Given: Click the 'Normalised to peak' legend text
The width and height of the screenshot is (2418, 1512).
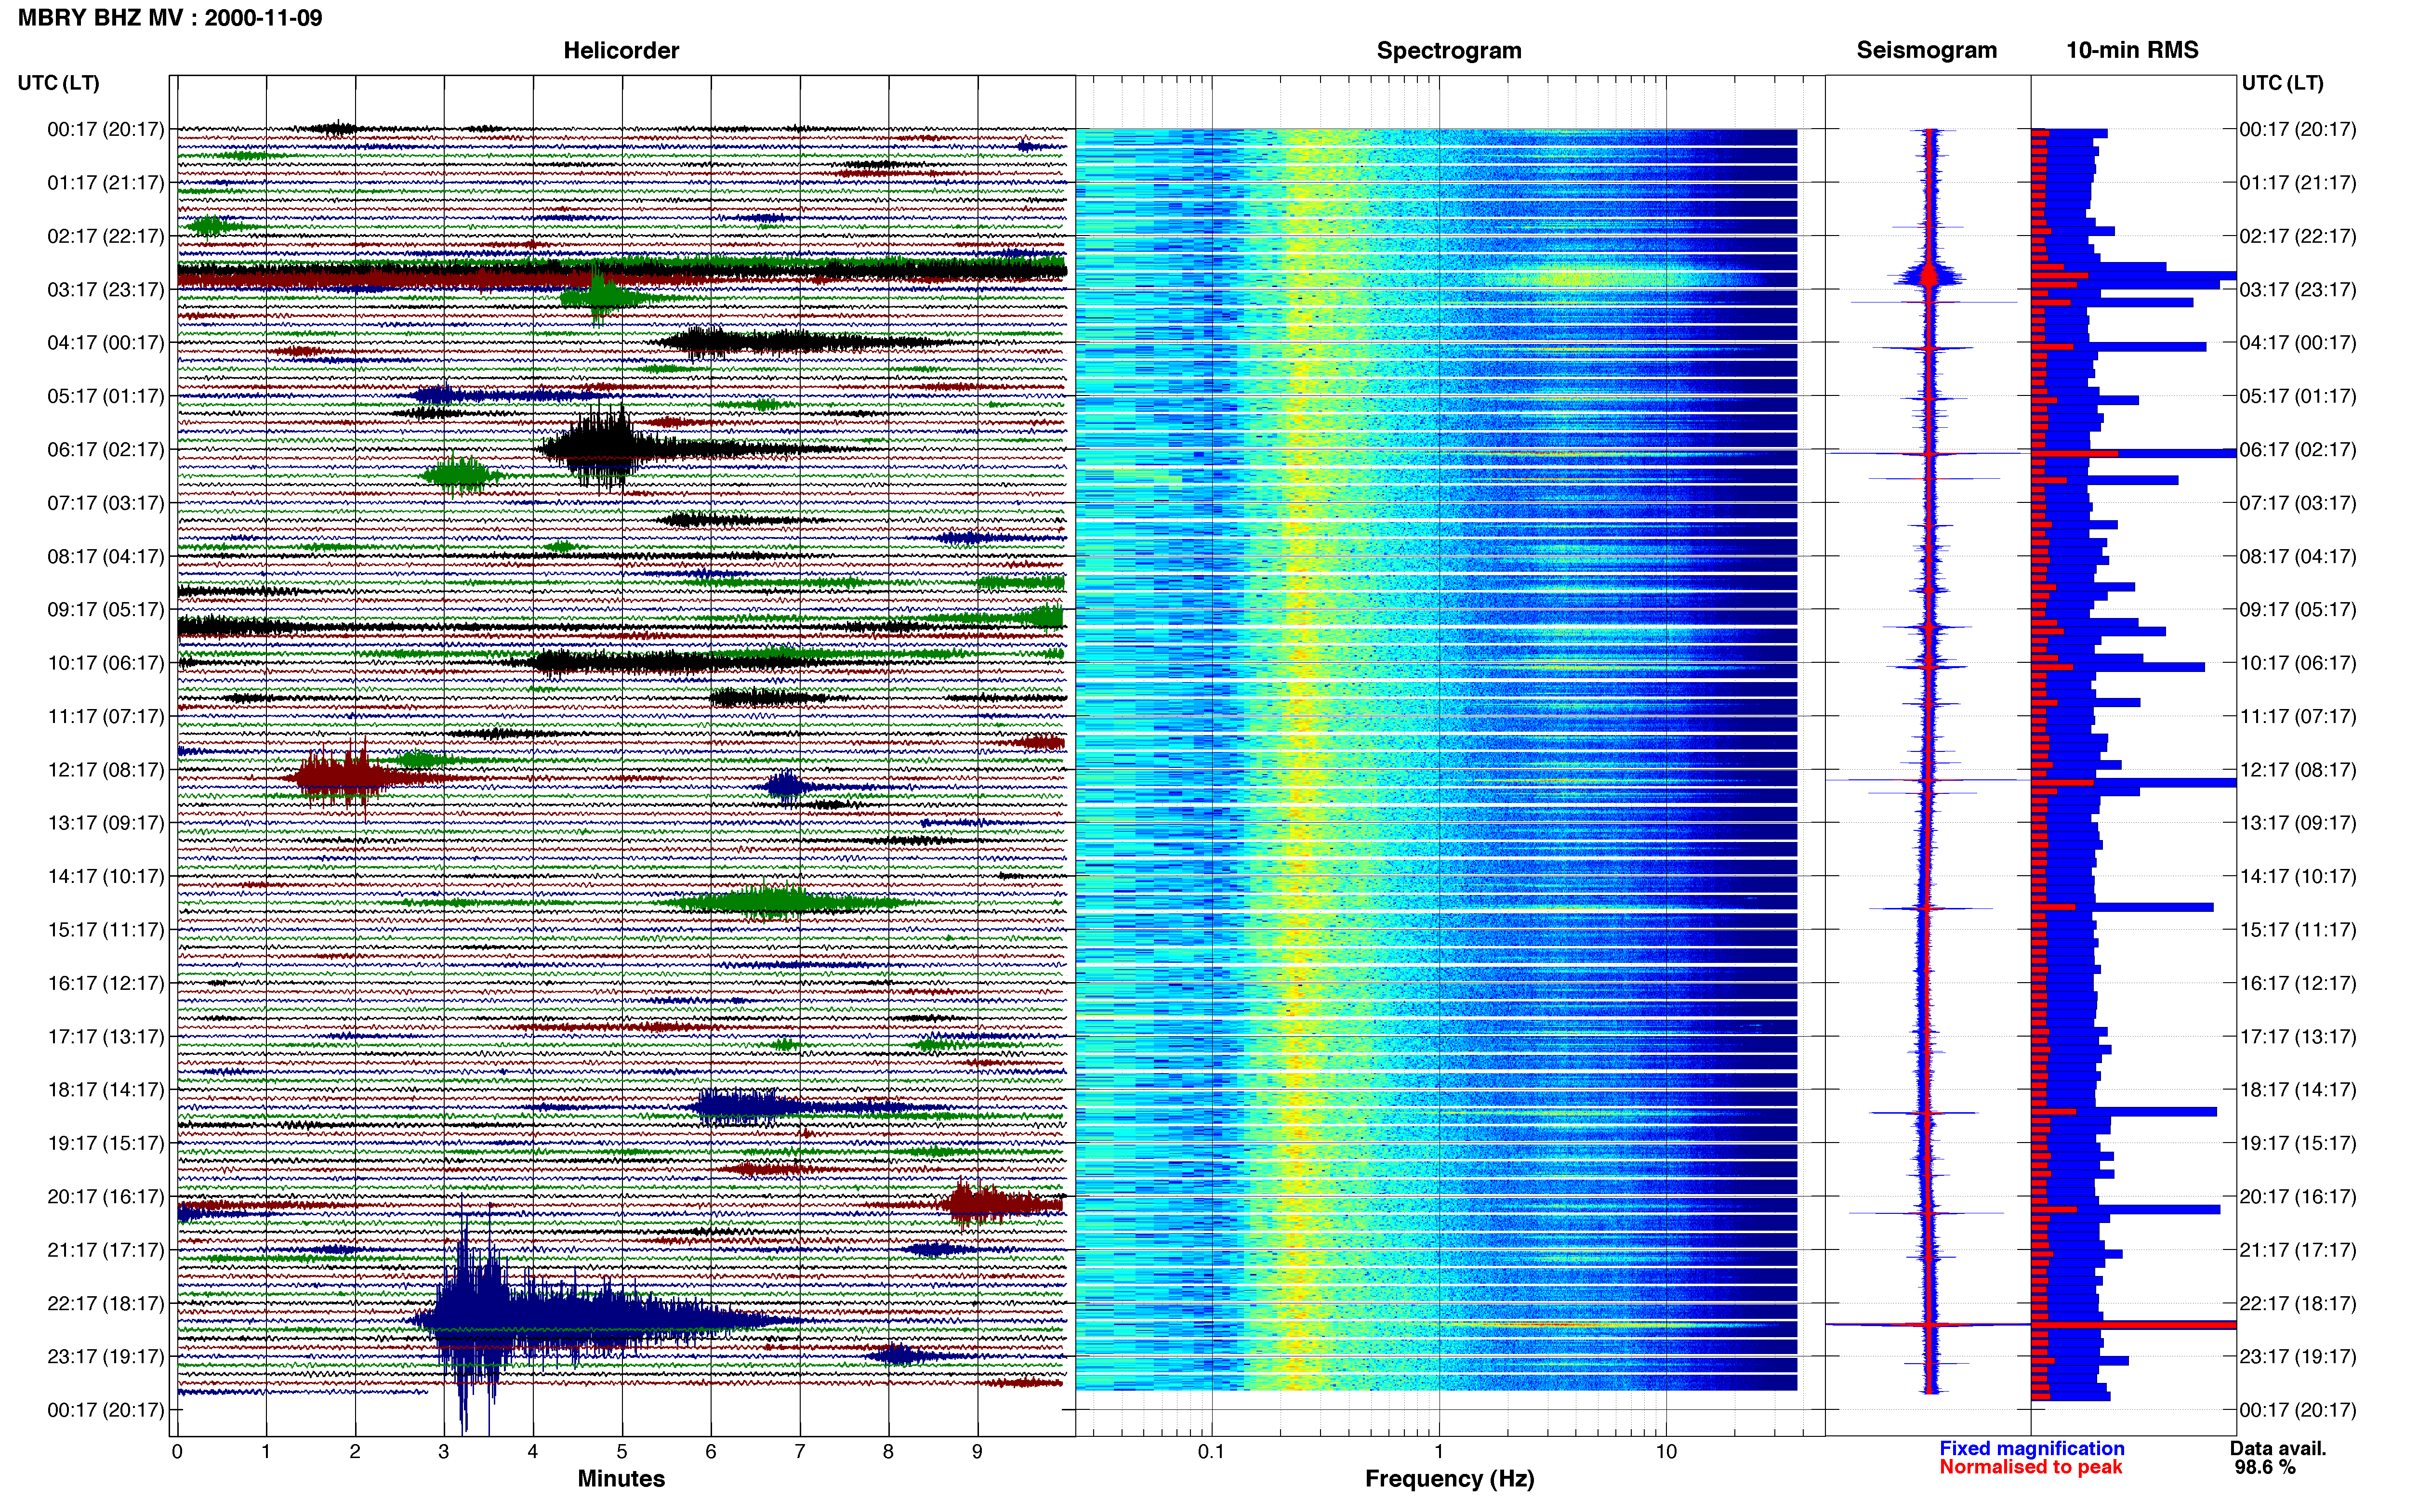Looking at the screenshot, I should (2030, 1467).
